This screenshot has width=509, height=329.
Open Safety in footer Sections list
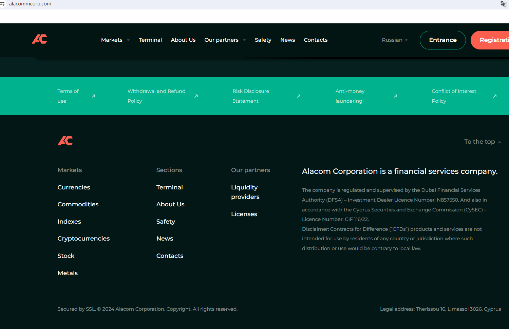coord(166,222)
